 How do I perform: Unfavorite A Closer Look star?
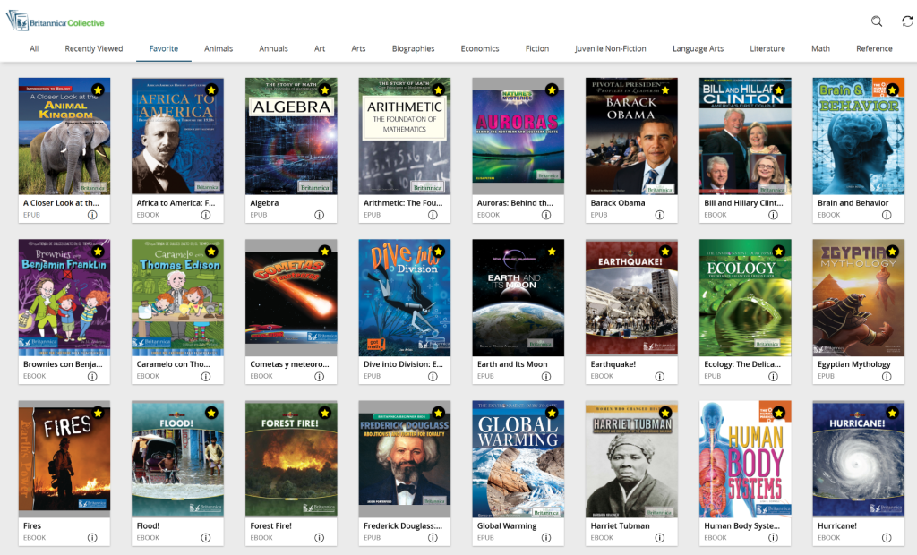(98, 90)
